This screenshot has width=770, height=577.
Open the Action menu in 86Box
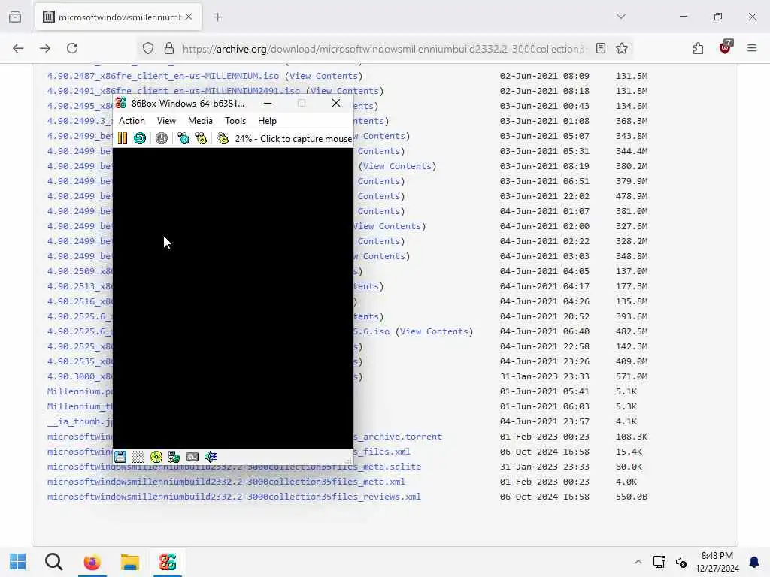tap(132, 121)
